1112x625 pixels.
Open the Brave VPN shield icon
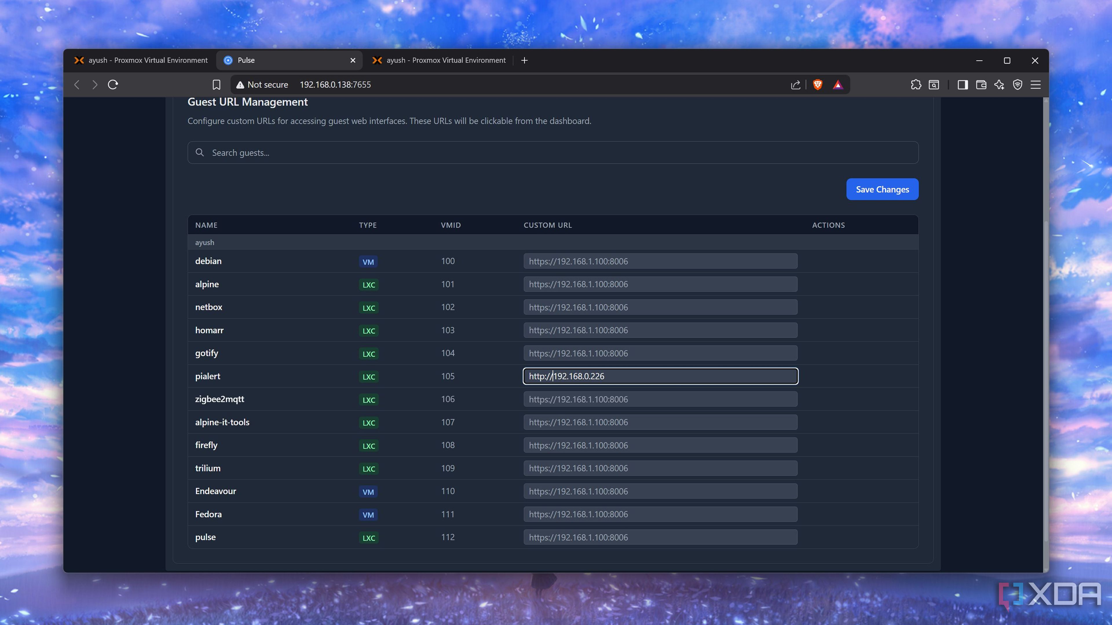(1018, 84)
